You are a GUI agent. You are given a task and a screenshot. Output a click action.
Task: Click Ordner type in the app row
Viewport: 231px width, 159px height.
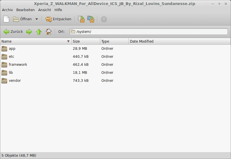click(x=107, y=49)
